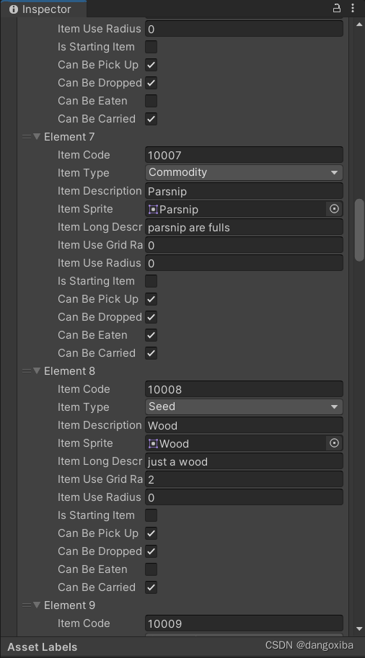Grab the Element 8 reorder handle
This screenshot has width=365, height=658.
tap(27, 371)
